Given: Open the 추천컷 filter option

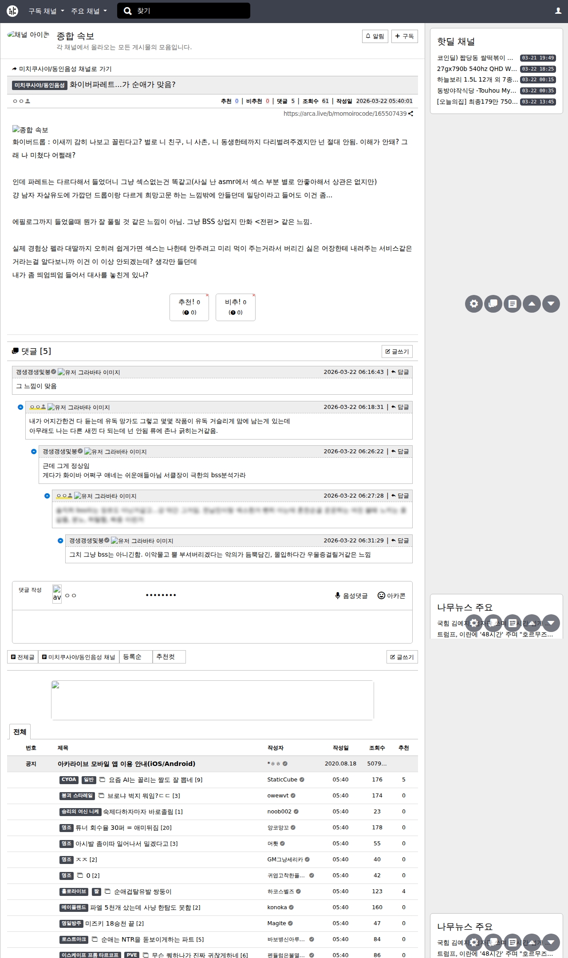Looking at the screenshot, I should (169, 657).
